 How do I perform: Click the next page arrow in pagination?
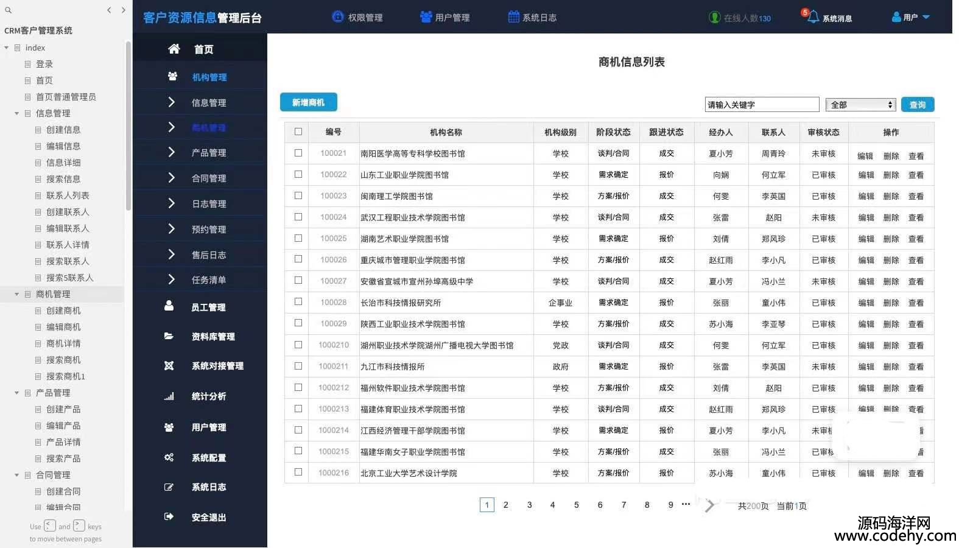(710, 505)
